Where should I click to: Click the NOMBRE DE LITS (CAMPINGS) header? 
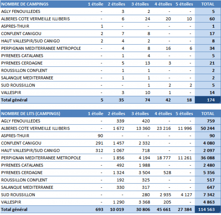[31, 113]
